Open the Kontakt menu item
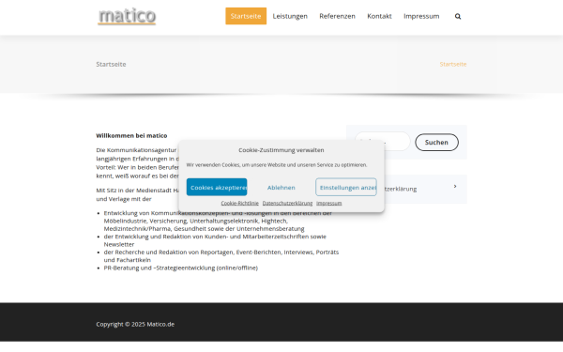Image resolution: width=563 pixels, height=352 pixels. point(379,16)
